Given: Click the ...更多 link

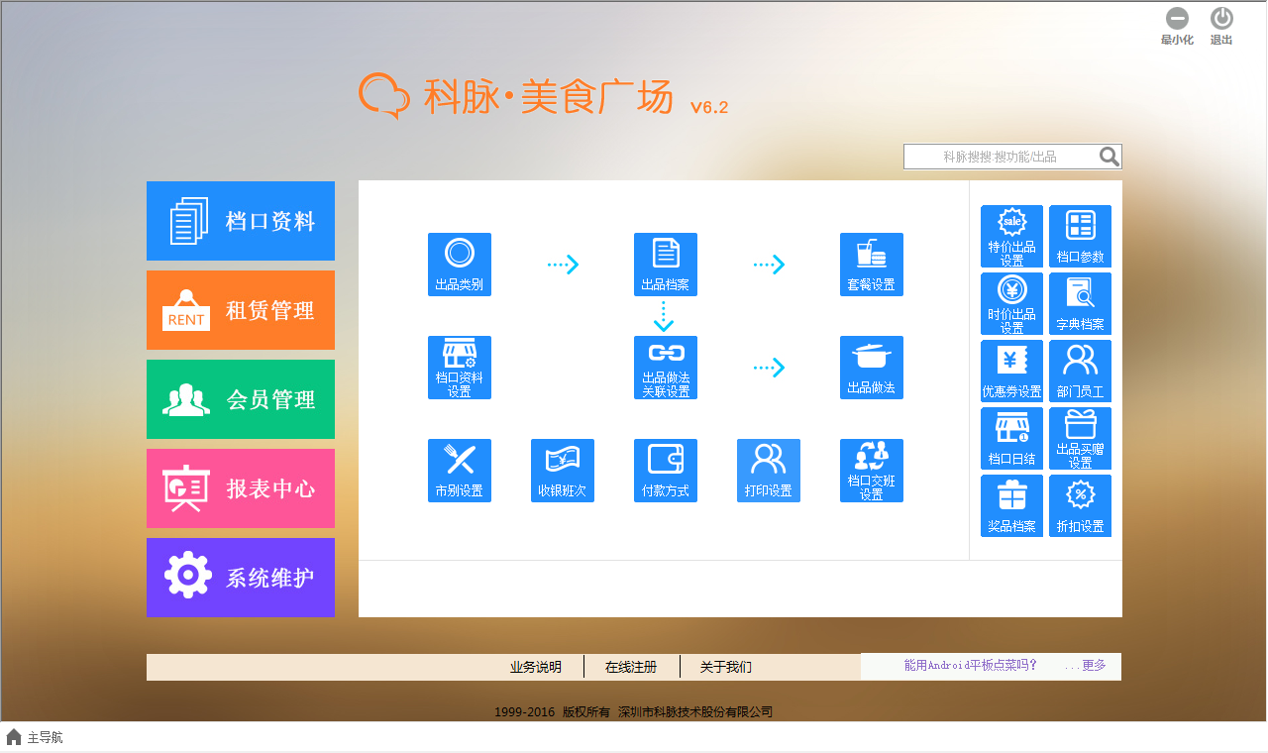Looking at the screenshot, I should click(x=1085, y=665).
